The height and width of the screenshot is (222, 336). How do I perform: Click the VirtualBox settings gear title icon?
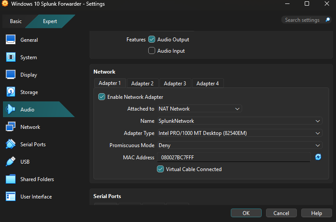tap(5, 3)
